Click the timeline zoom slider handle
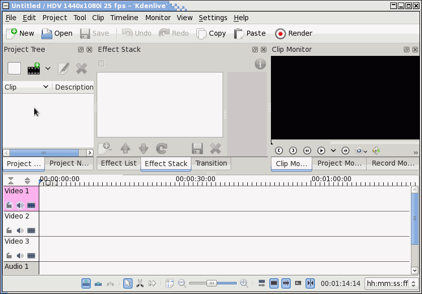Viewport: 422px width, 294px height. tap(212, 283)
